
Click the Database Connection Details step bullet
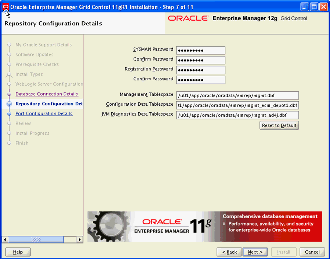click(9, 94)
